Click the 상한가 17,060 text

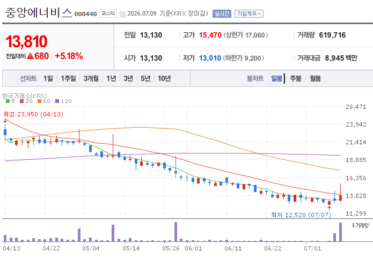coord(245,35)
